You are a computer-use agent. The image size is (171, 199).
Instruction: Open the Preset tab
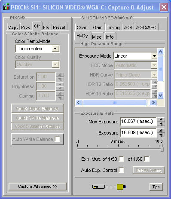pyautogui.click(x=59, y=27)
